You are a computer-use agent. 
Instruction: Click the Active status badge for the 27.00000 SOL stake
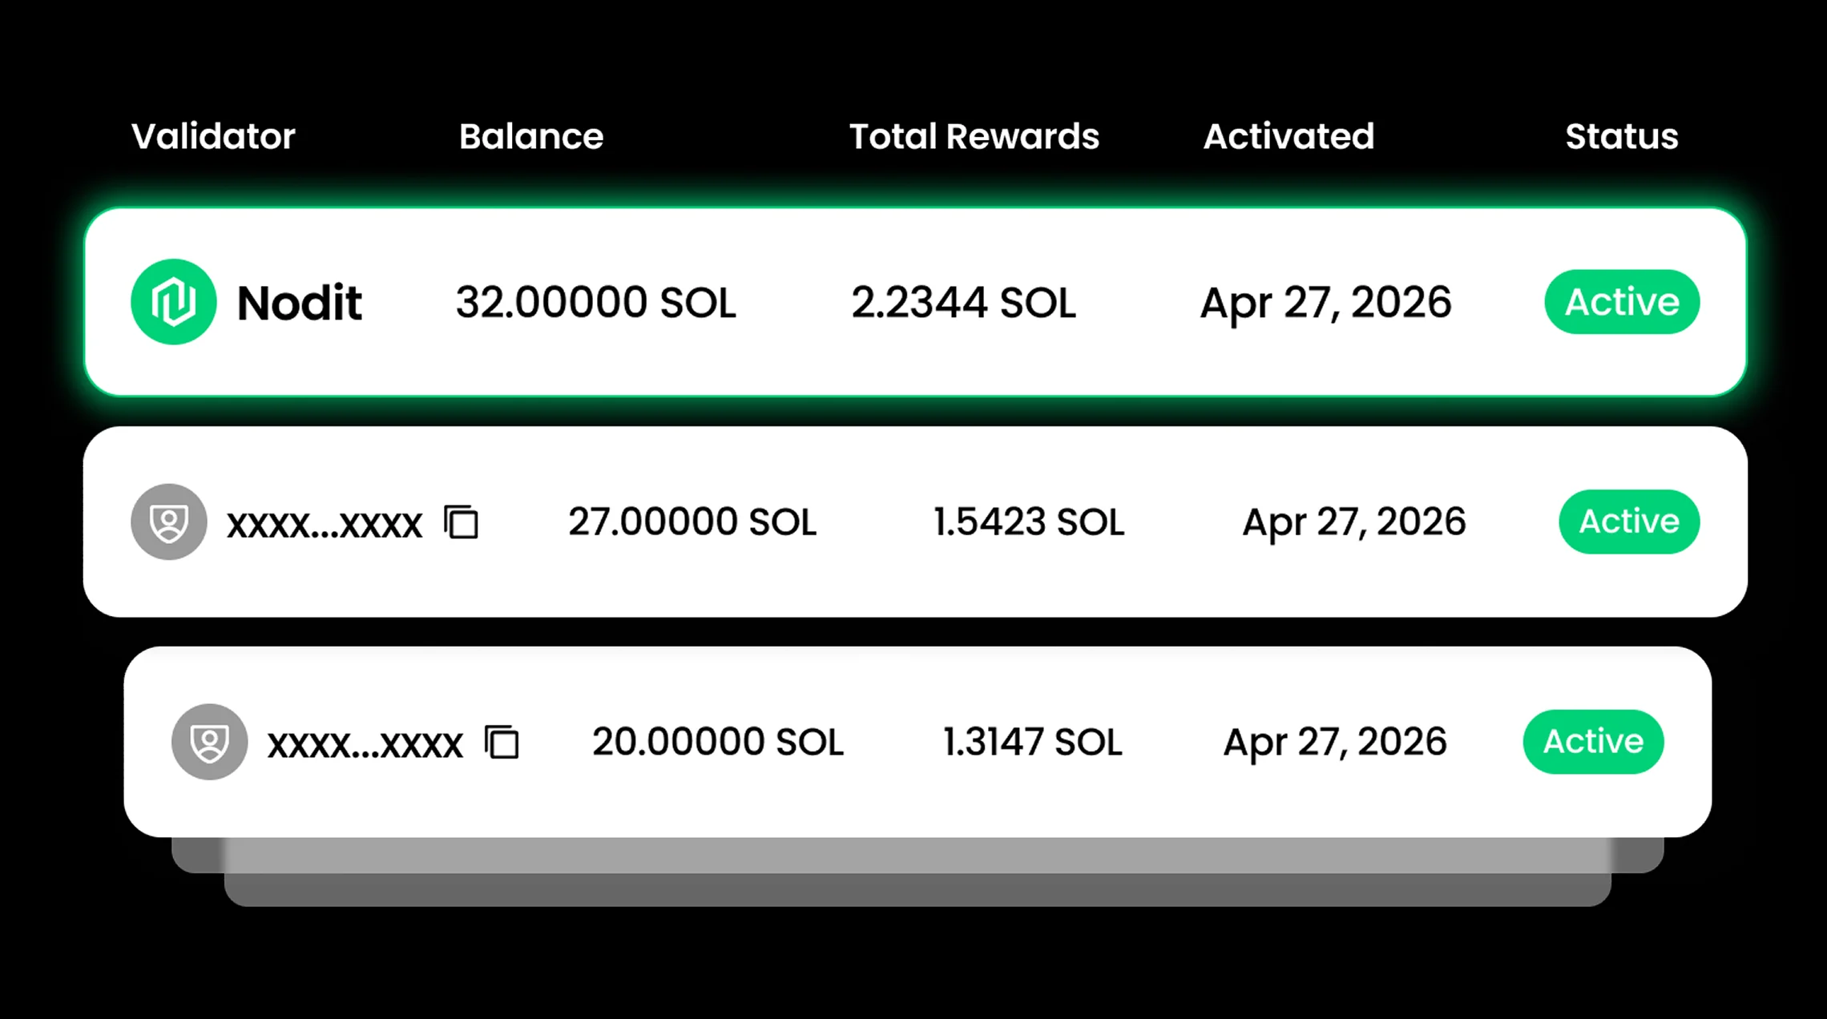[x=1628, y=522]
